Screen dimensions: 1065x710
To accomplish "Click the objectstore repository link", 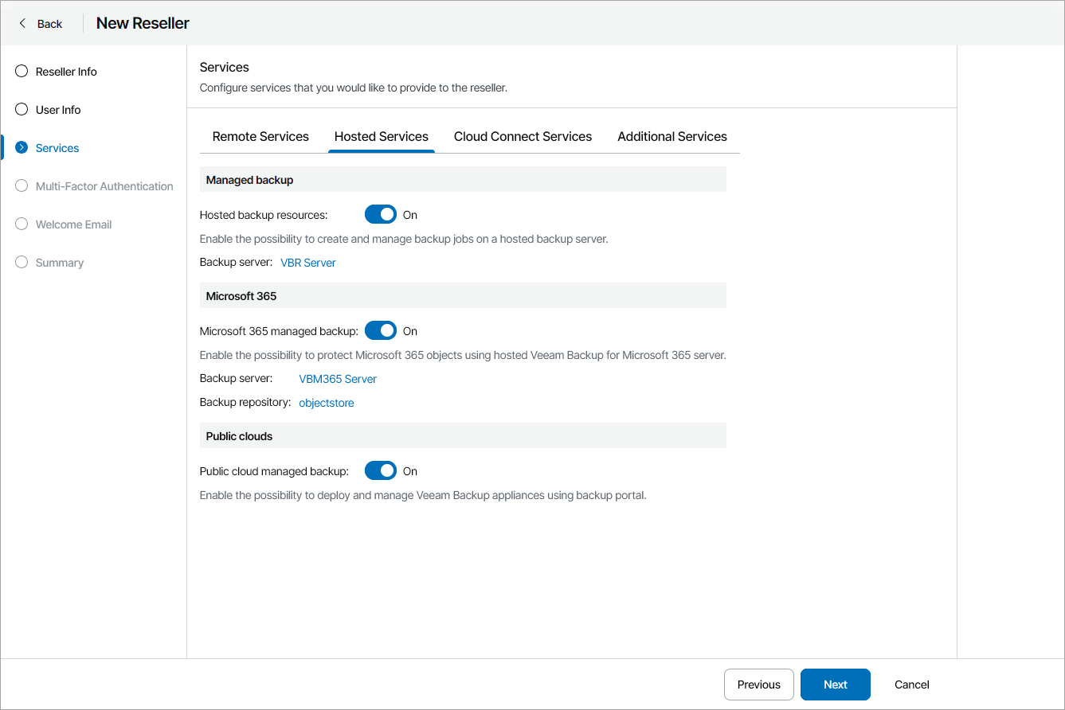I will tap(326, 403).
